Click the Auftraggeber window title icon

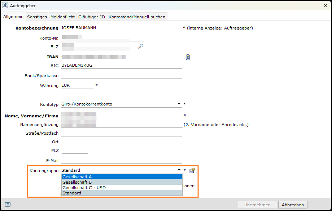pyautogui.click(x=5, y=5)
